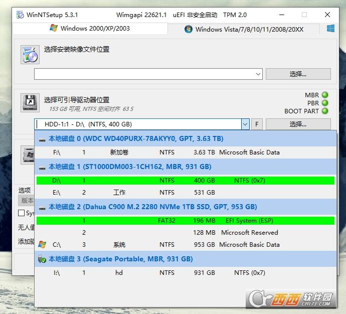Viewport: 346px width, 314px height.
Task: Click the 153 GB 可用 status text
Action: point(91,109)
